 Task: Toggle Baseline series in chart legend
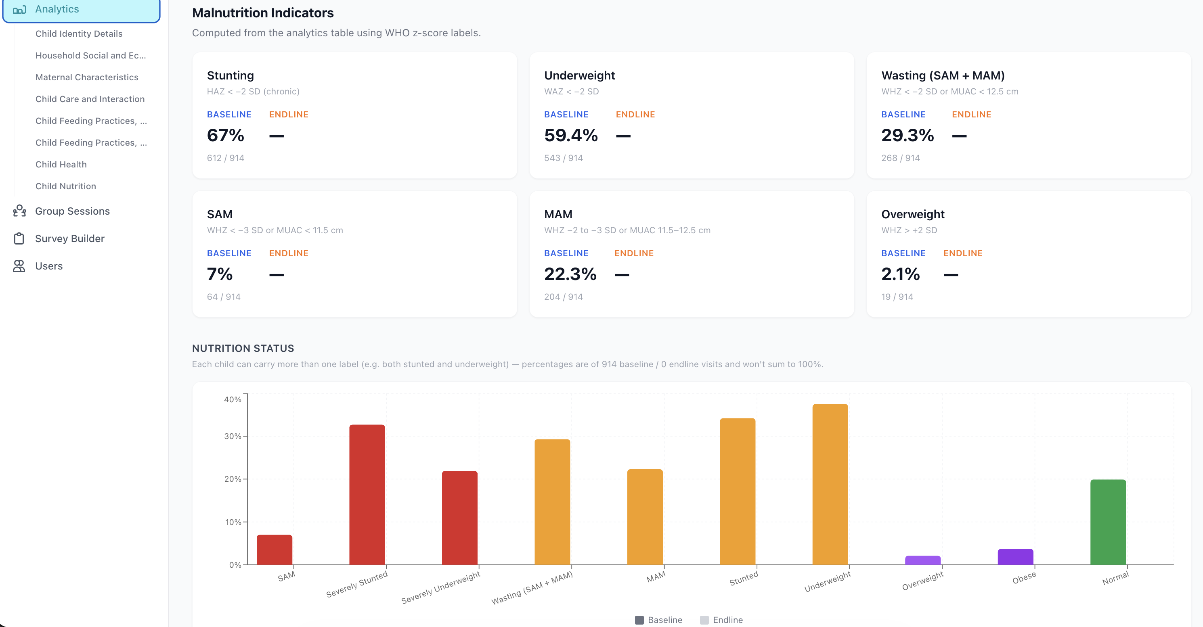coord(658,620)
